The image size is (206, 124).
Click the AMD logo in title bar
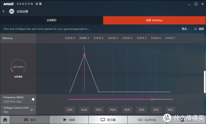[x=8, y=4]
